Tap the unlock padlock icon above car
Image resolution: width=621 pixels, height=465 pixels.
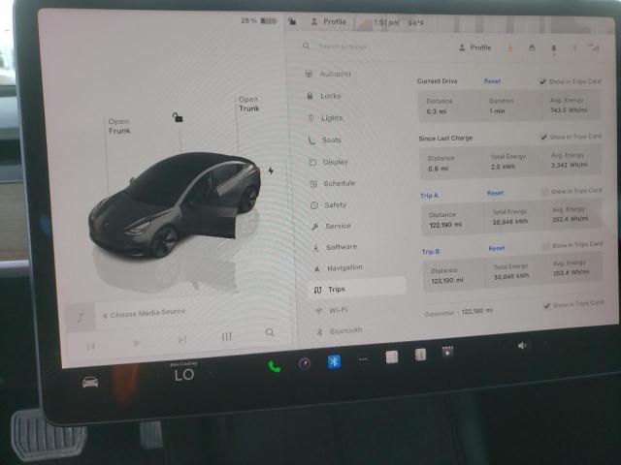pos(178,117)
